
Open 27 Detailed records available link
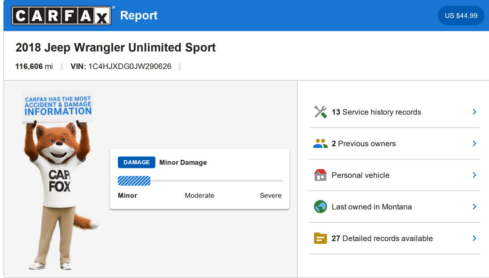pos(382,239)
